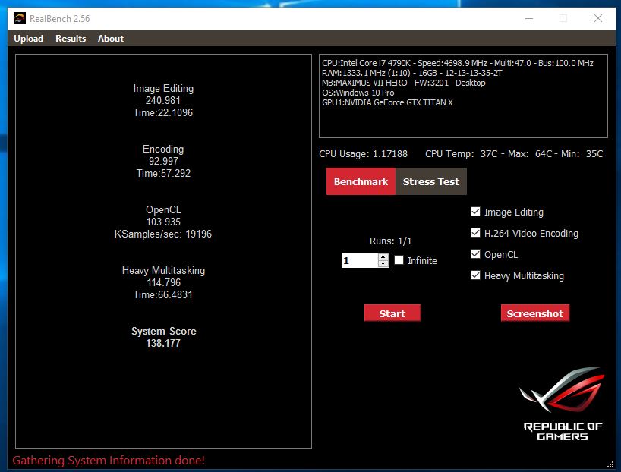
Task: Disable the OpenCL test checkbox
Action: (476, 254)
